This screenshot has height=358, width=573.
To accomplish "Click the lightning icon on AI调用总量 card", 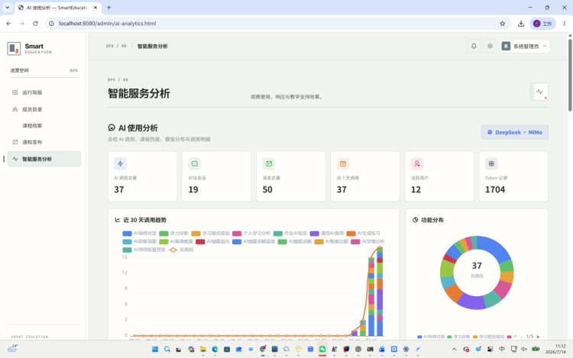I will point(120,163).
